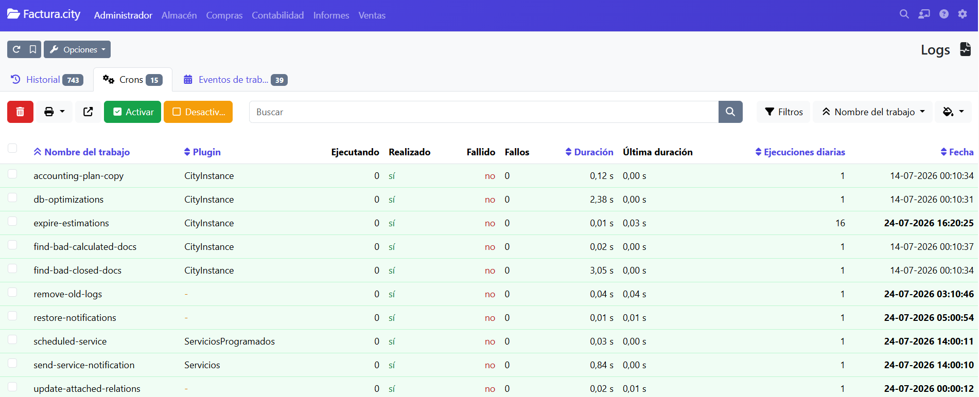Select the db-optimizations row checkbox

(x=12, y=197)
